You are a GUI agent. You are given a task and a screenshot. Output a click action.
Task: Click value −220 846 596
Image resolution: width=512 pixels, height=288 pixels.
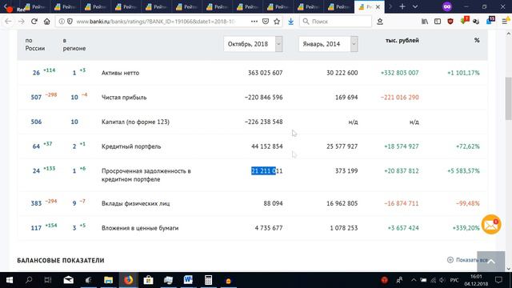coord(263,98)
